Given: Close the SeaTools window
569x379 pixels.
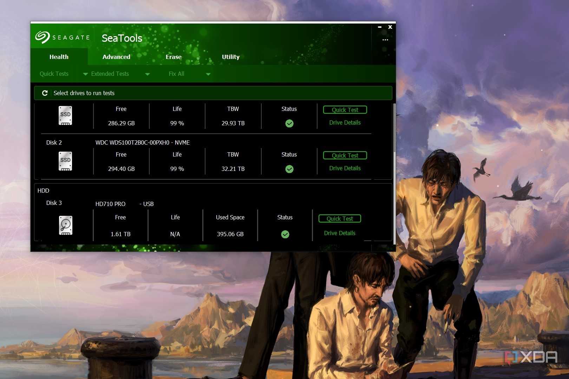Looking at the screenshot, I should tap(390, 27).
